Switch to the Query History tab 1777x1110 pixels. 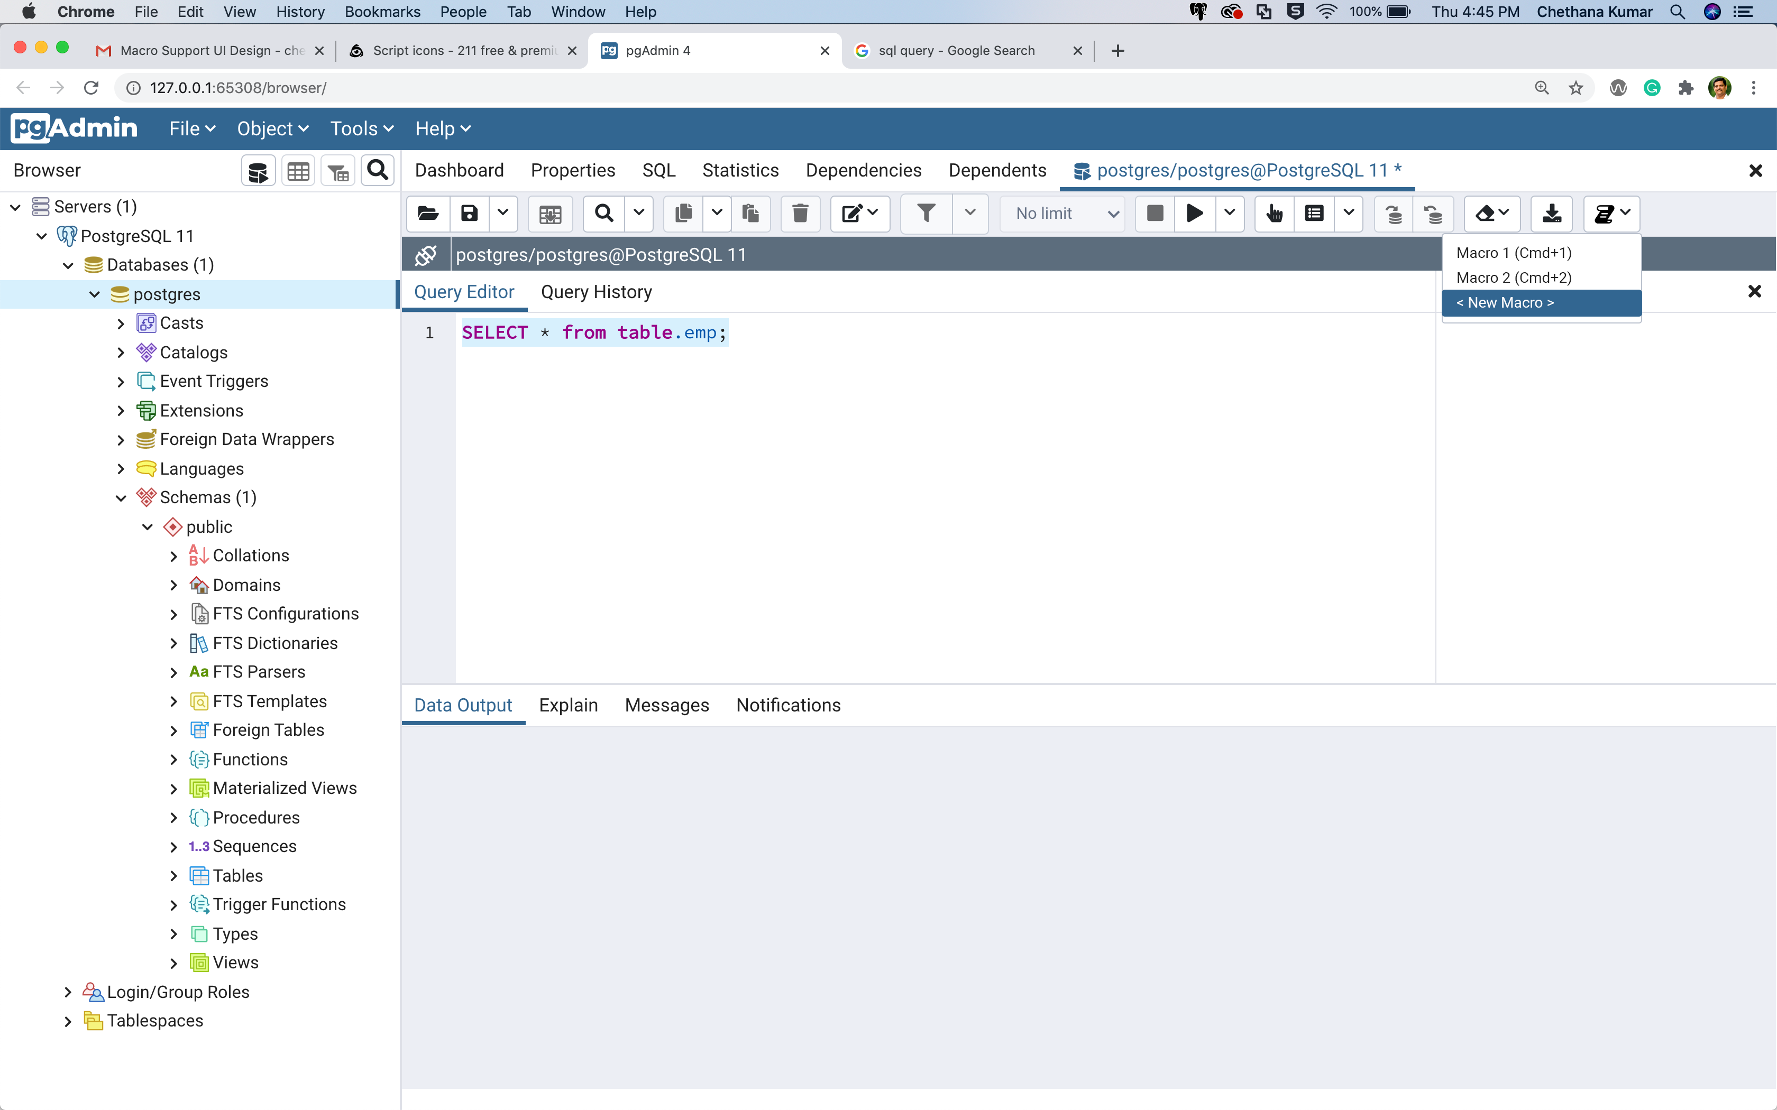click(596, 292)
